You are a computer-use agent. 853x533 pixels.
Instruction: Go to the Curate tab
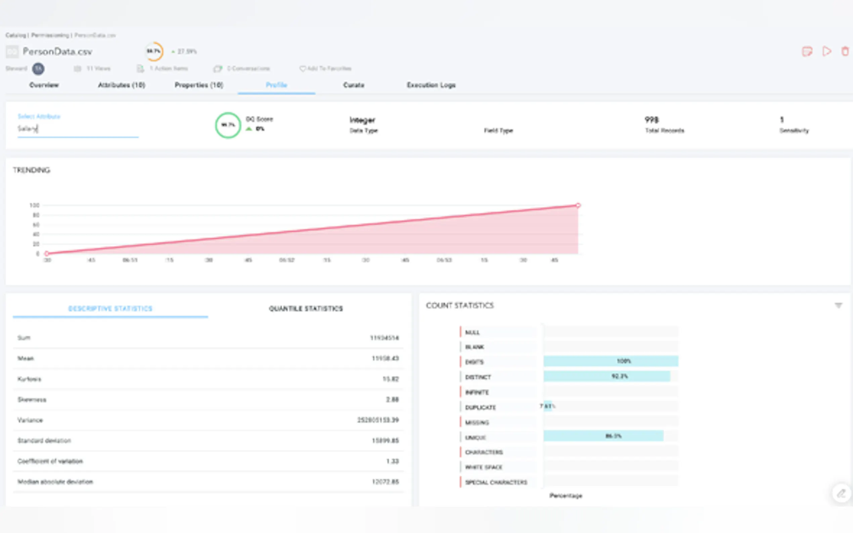tap(353, 85)
